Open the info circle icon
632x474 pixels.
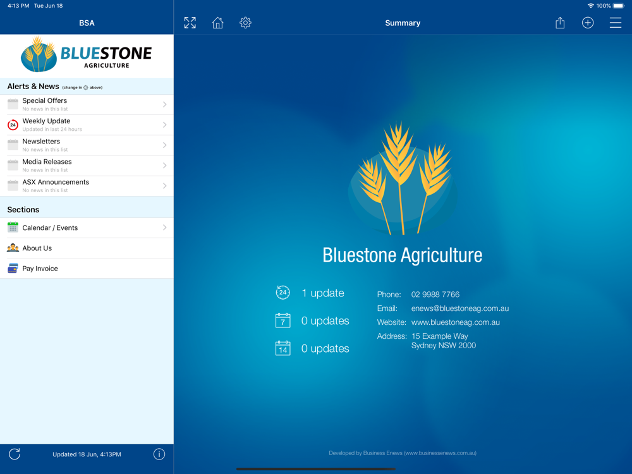coord(159,454)
